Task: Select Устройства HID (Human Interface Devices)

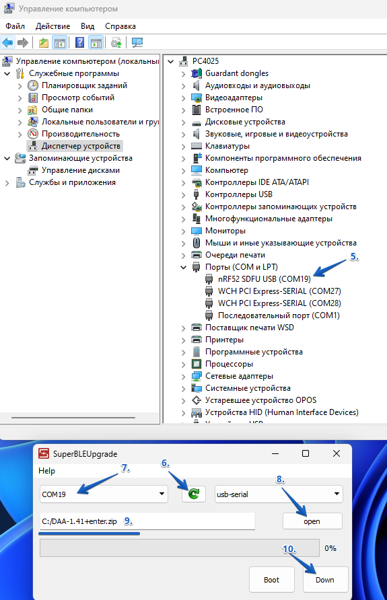Action: pos(282,412)
